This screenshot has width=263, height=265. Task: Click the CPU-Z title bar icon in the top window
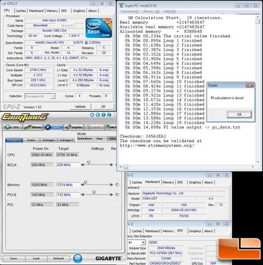pyautogui.click(x=4, y=3)
